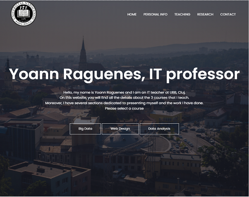Viewport: 249px width, 197px height.
Task: Click 'IT professor' in the main heading
Action: (194, 74)
